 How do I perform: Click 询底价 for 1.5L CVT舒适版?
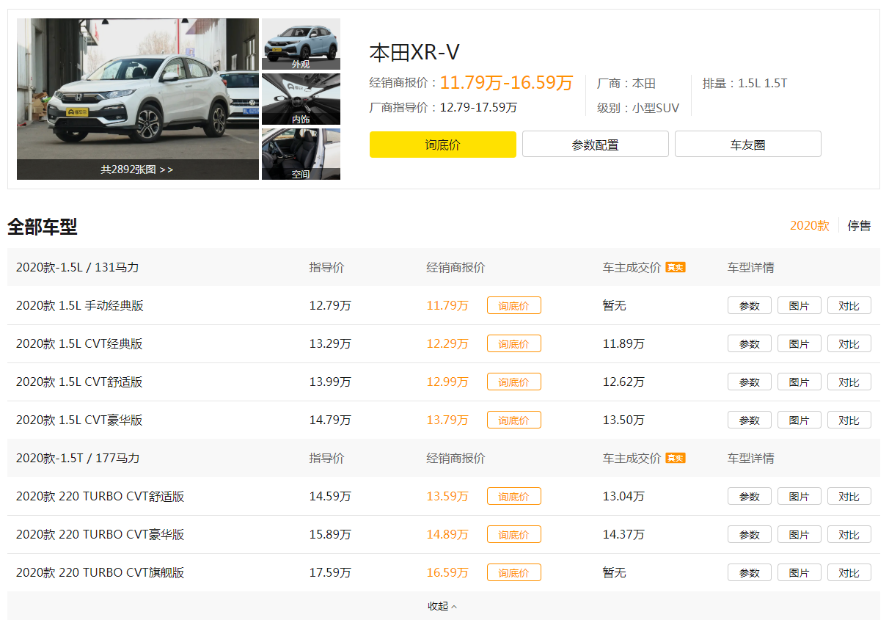coord(514,382)
